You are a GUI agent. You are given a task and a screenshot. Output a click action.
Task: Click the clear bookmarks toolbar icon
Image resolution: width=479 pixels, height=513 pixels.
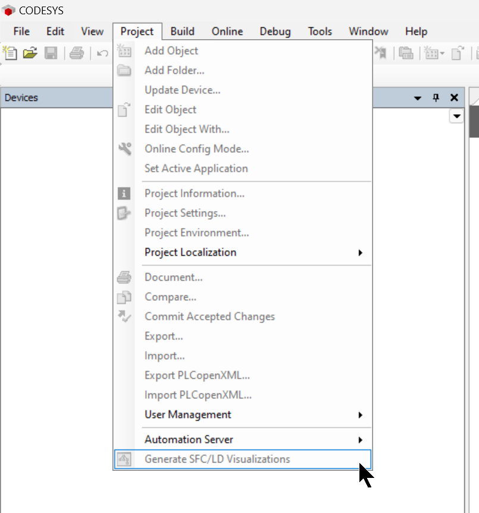(381, 53)
